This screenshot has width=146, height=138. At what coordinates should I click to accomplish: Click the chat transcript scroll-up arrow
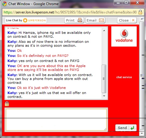(104, 31)
